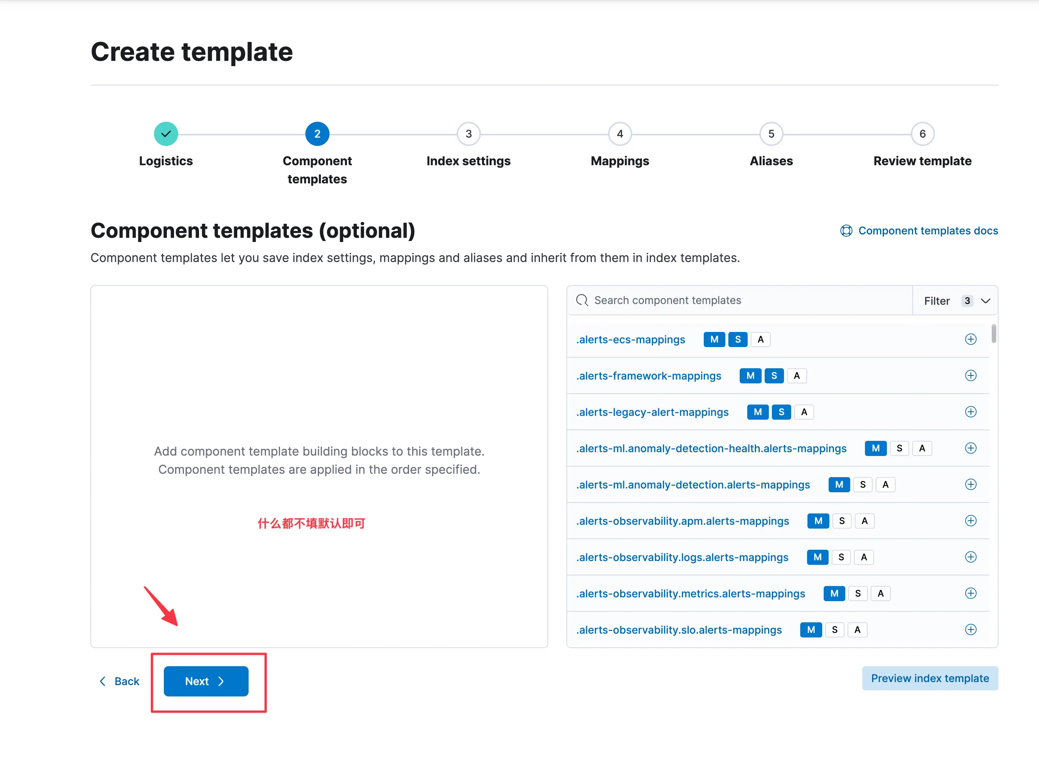The image size is (1039, 766).
Task: Click plus icon for .alerts-legacy-alert-mappings
Action: point(970,412)
